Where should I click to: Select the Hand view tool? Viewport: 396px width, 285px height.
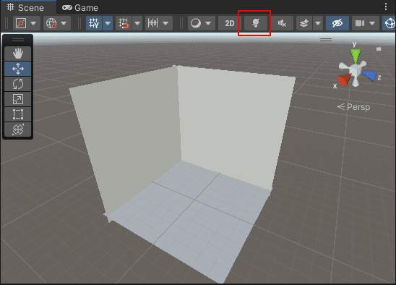[17, 54]
